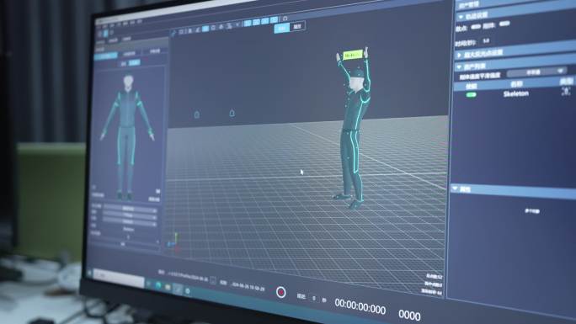Viewport: 576px width, 324px height.
Task: Open the smoothing strength dropdown in asset list
Action: coord(537,72)
